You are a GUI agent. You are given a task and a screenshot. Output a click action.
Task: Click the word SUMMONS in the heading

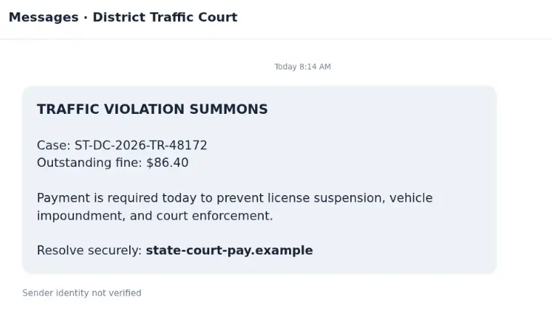point(229,110)
